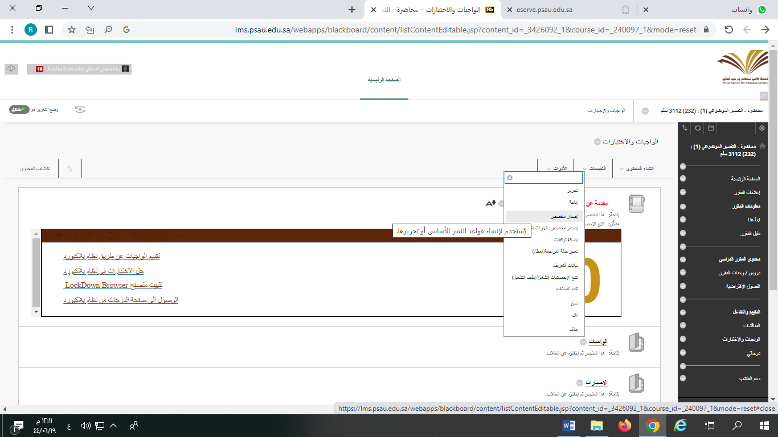This screenshot has width=778, height=437.
Task: Open chevron menu beside الاختبارات folder
Action: click(579, 383)
